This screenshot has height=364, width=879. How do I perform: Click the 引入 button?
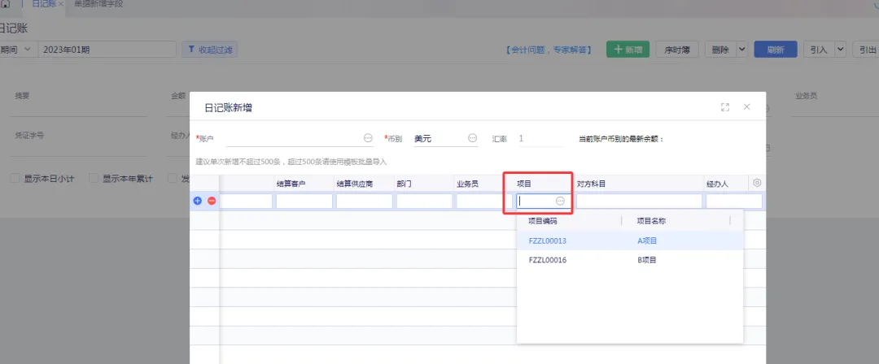click(x=819, y=50)
